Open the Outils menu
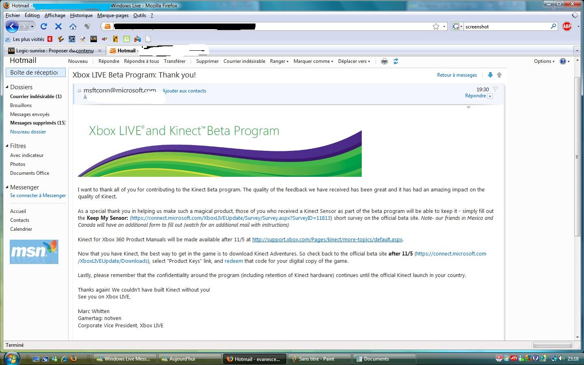This screenshot has height=365, width=584. tap(140, 15)
